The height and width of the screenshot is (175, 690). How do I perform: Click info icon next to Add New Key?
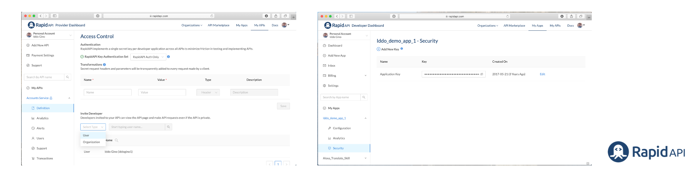(402, 49)
